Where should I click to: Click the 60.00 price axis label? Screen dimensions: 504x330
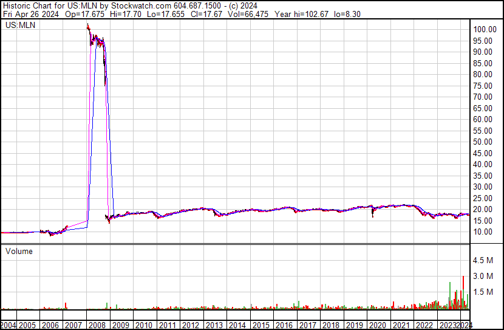[483, 119]
